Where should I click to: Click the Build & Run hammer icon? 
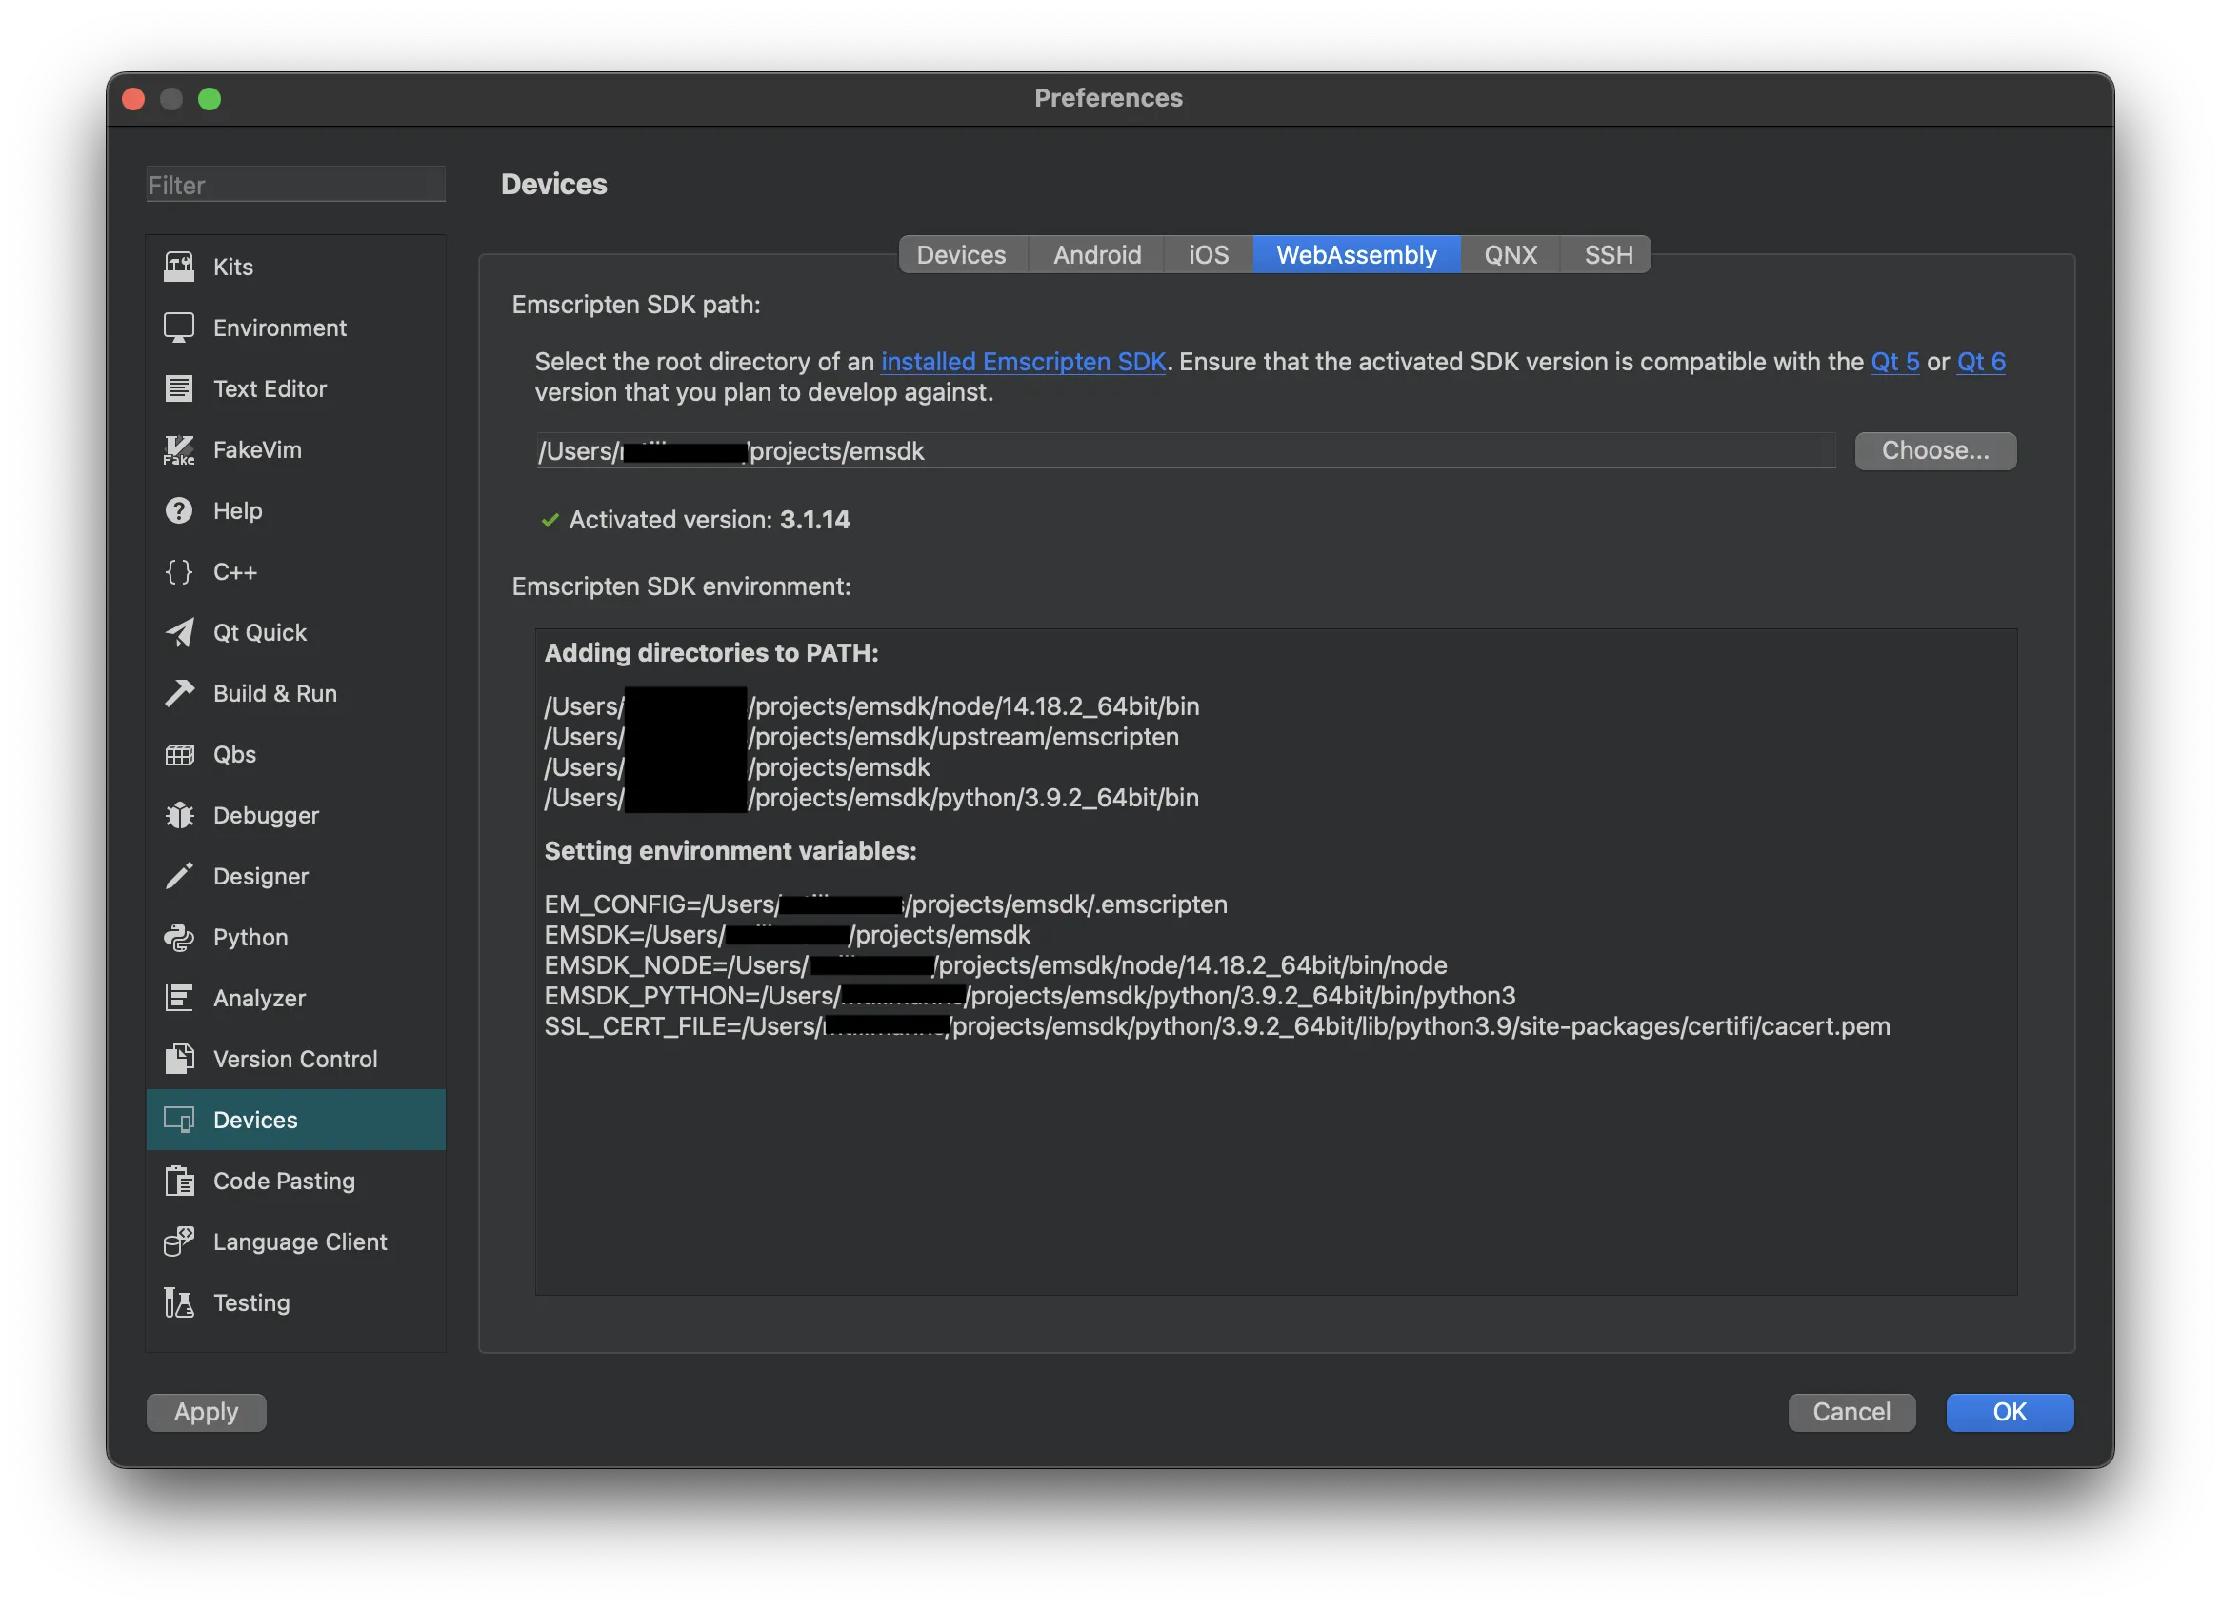178,693
